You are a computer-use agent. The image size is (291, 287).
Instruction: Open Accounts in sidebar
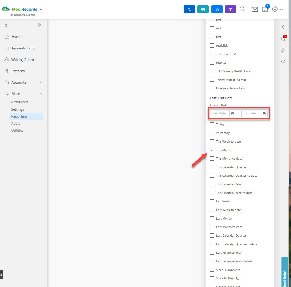[x=19, y=82]
